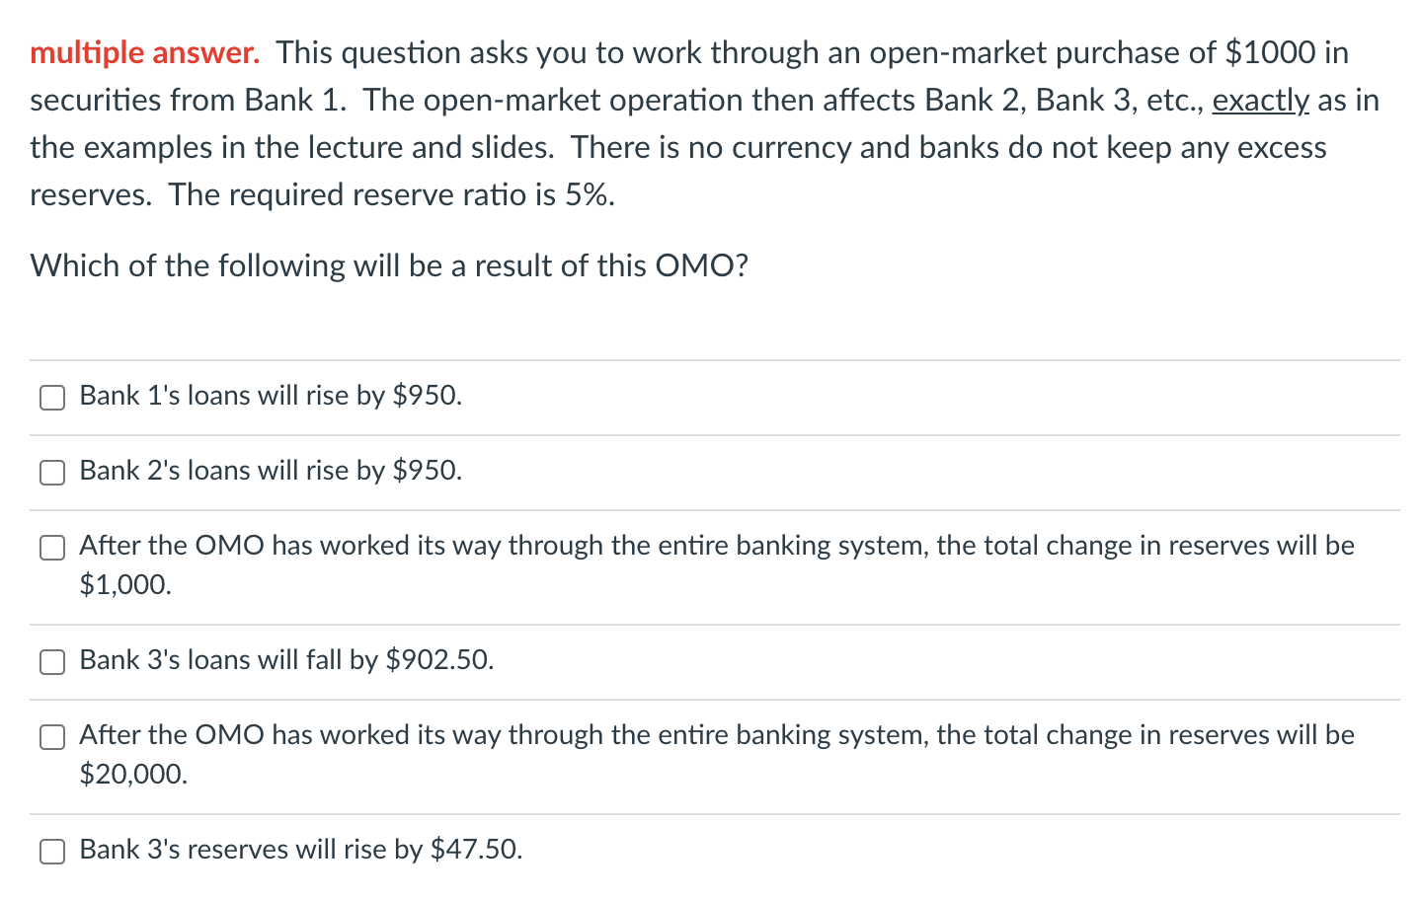Check 'Bank 3's reserves will rise by $47.50'

coord(51,850)
